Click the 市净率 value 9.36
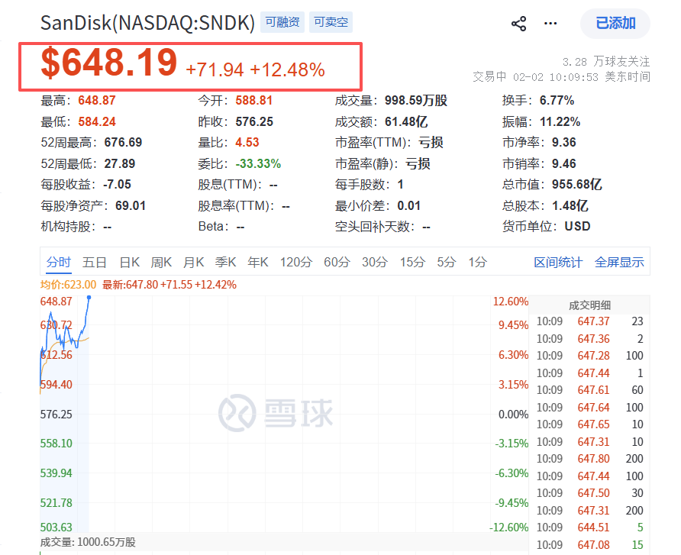Image resolution: width=681 pixels, height=555 pixels. pyautogui.click(x=563, y=143)
